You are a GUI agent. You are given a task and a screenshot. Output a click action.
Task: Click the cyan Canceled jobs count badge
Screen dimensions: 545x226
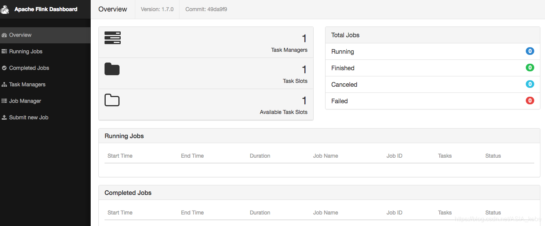(530, 84)
